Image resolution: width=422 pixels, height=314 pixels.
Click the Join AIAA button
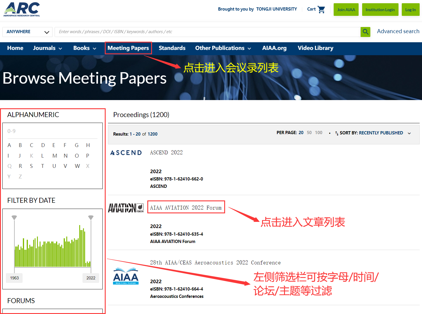346,10
